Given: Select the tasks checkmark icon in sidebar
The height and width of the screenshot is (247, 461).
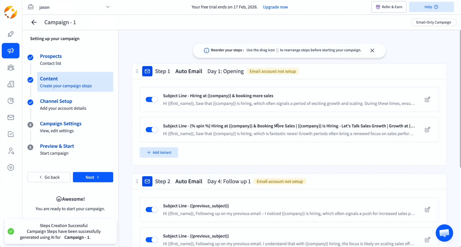Looking at the screenshot, I should (x=10, y=134).
